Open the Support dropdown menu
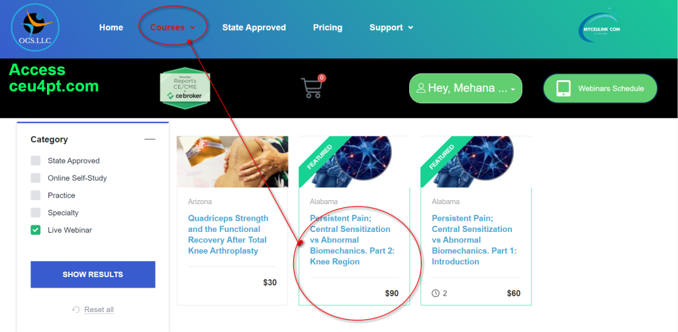The image size is (678, 332). 391,27
